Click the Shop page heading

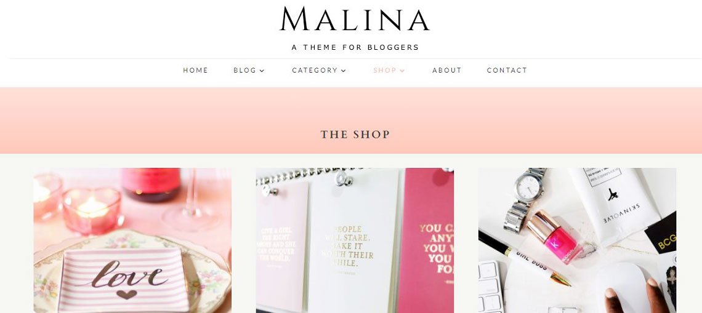coord(355,134)
